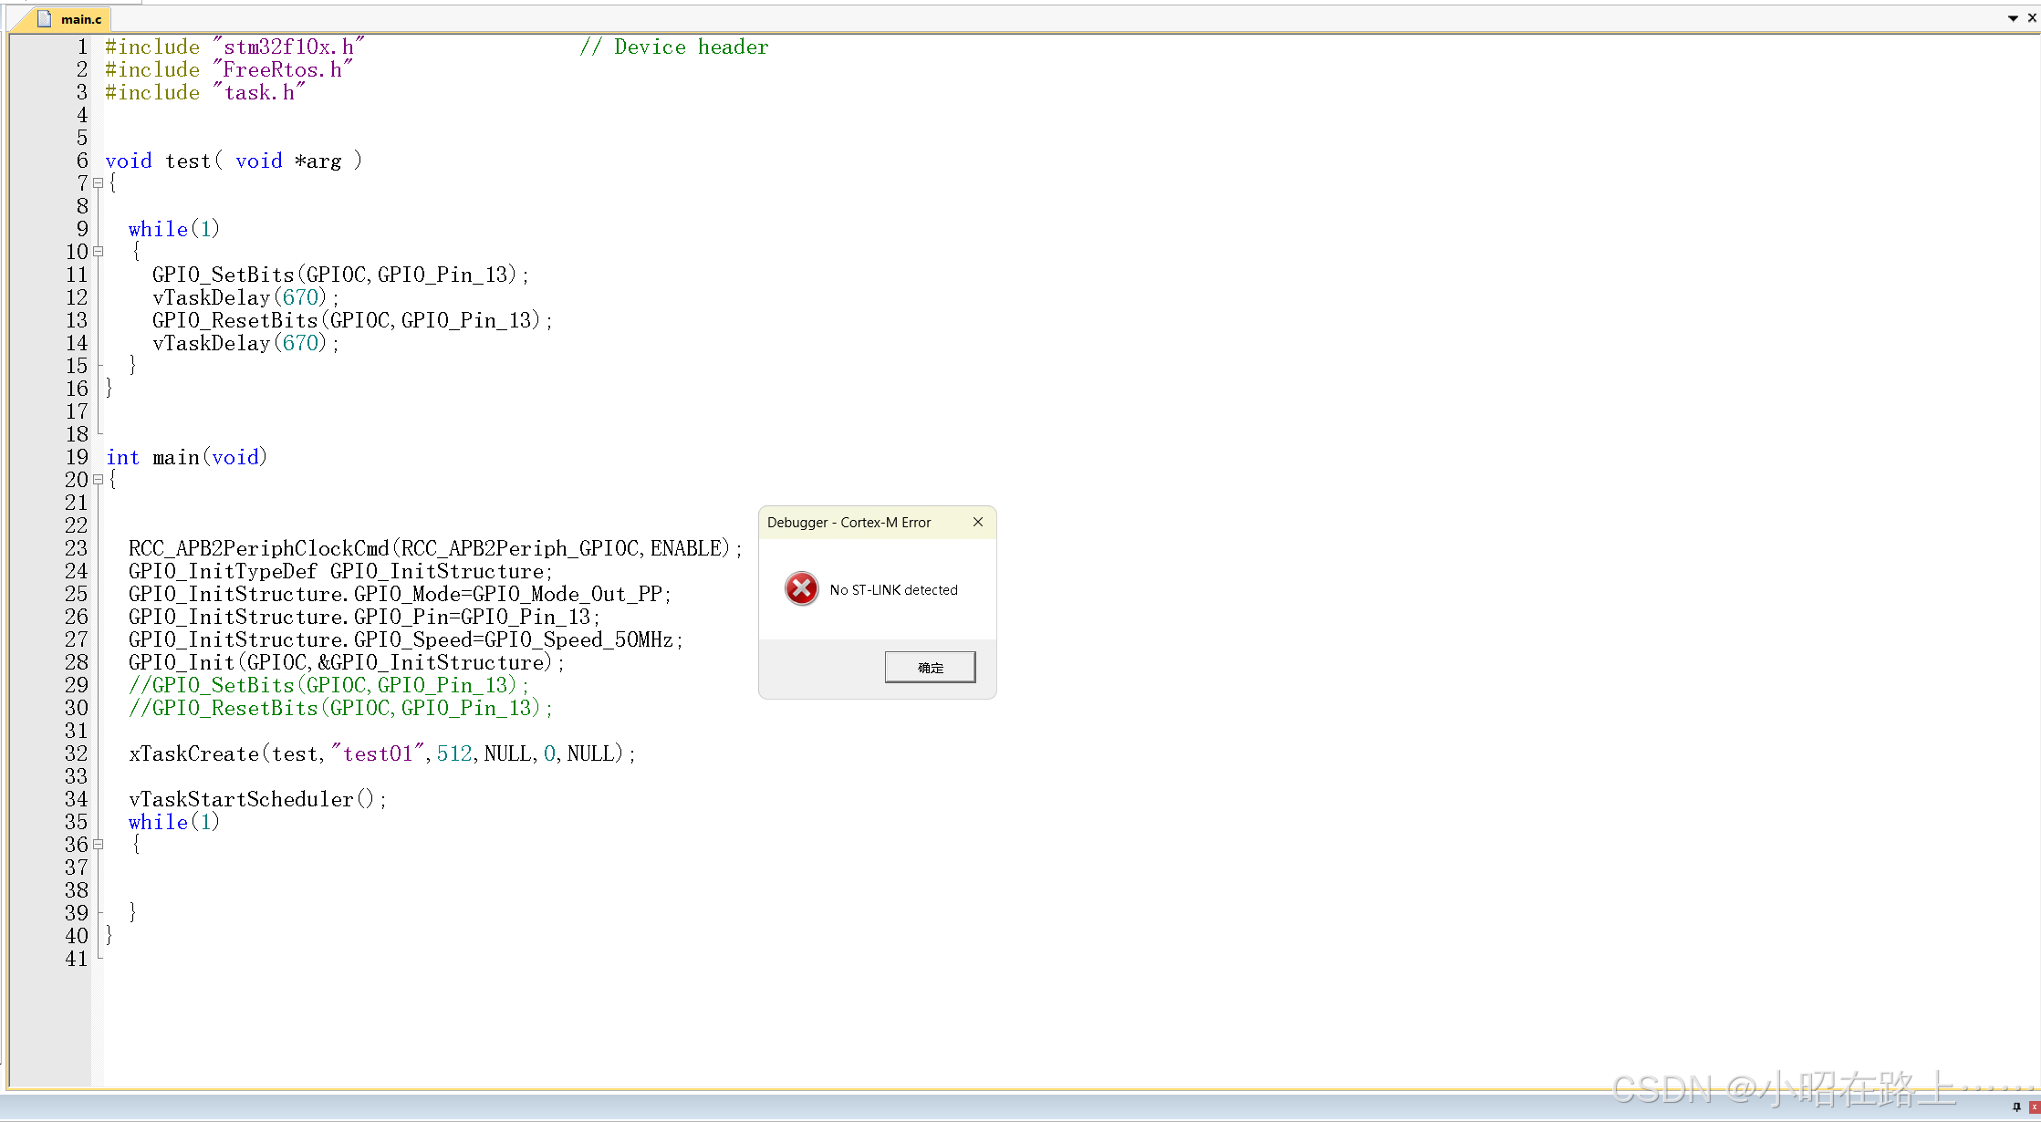
Task: Click on the vTaskStartScheduler() call
Action: click(257, 799)
